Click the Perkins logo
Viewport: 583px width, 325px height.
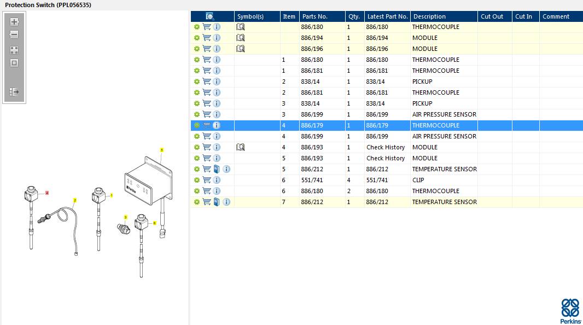point(570,310)
